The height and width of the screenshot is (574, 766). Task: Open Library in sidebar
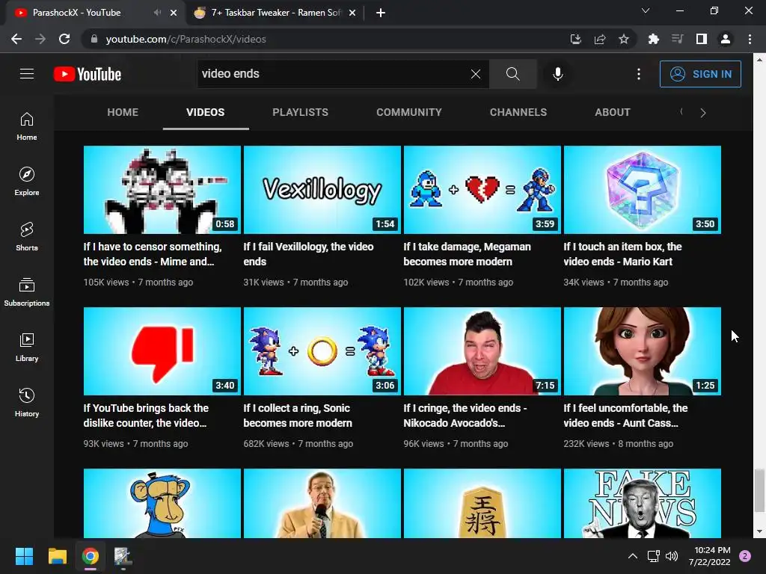pos(27,347)
